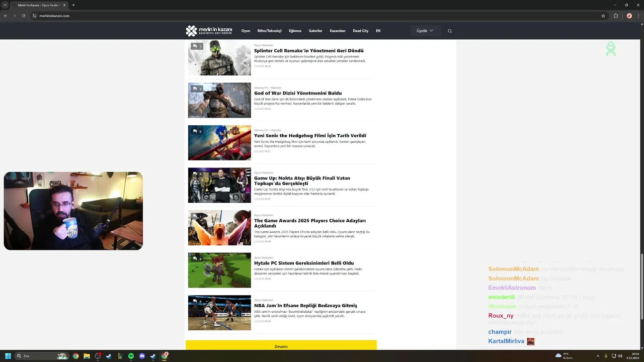Click the comment count badge on Splinter Cell article
The width and height of the screenshot is (644, 362).
coord(197,46)
